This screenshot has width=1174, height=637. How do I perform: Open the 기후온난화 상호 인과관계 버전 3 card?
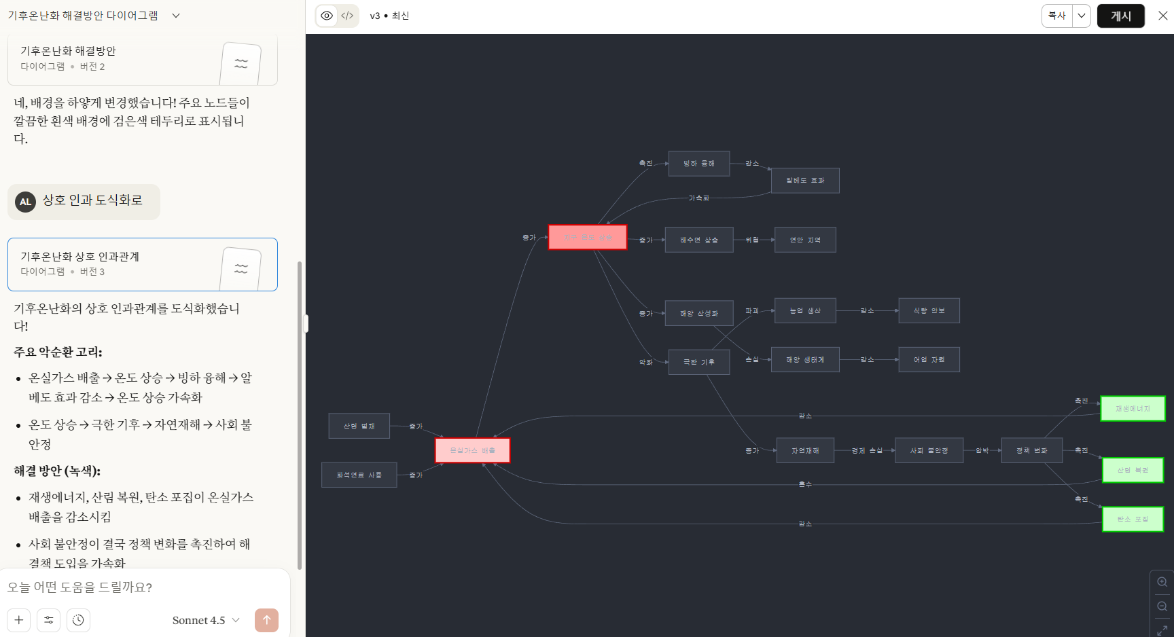143,264
